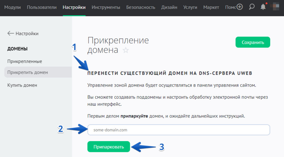This screenshot has width=284, height=157.
Task: Mark page as favorite with star icon
Action: pos(126,51)
